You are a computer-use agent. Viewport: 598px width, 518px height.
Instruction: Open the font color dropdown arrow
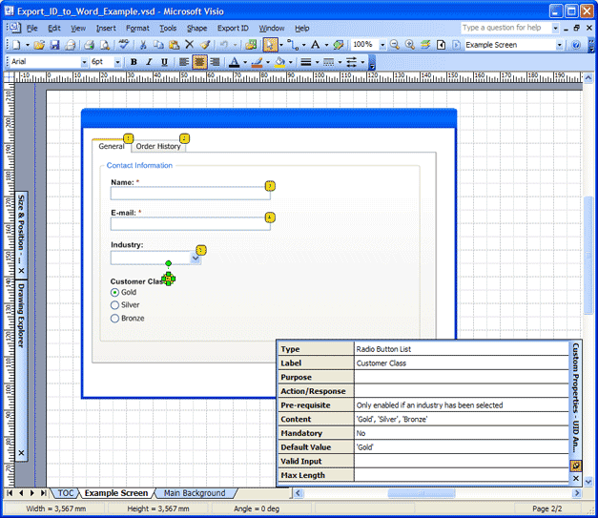(245, 62)
